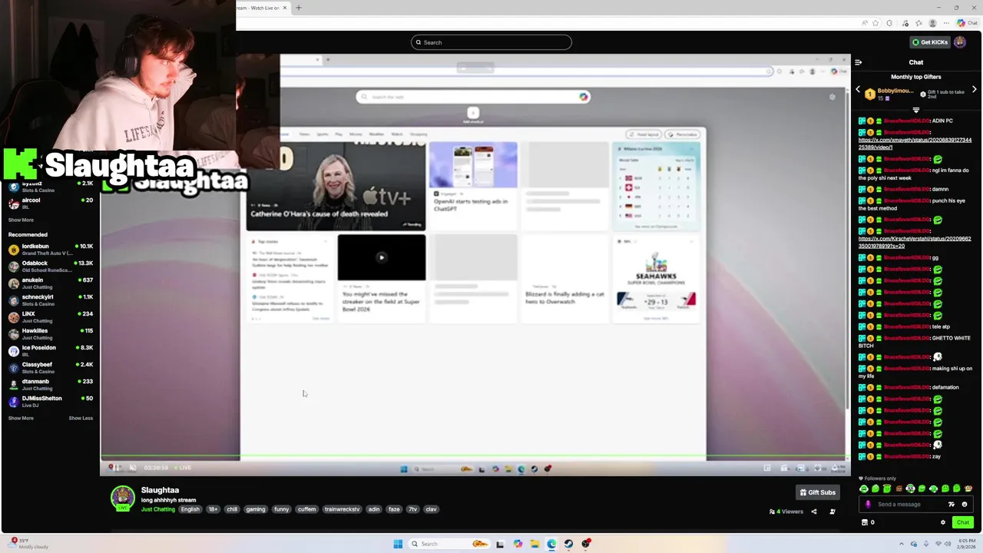Viewport: 983px width, 553px height.
Task: Collapse the chat panel with arrow icon
Action: point(859,62)
